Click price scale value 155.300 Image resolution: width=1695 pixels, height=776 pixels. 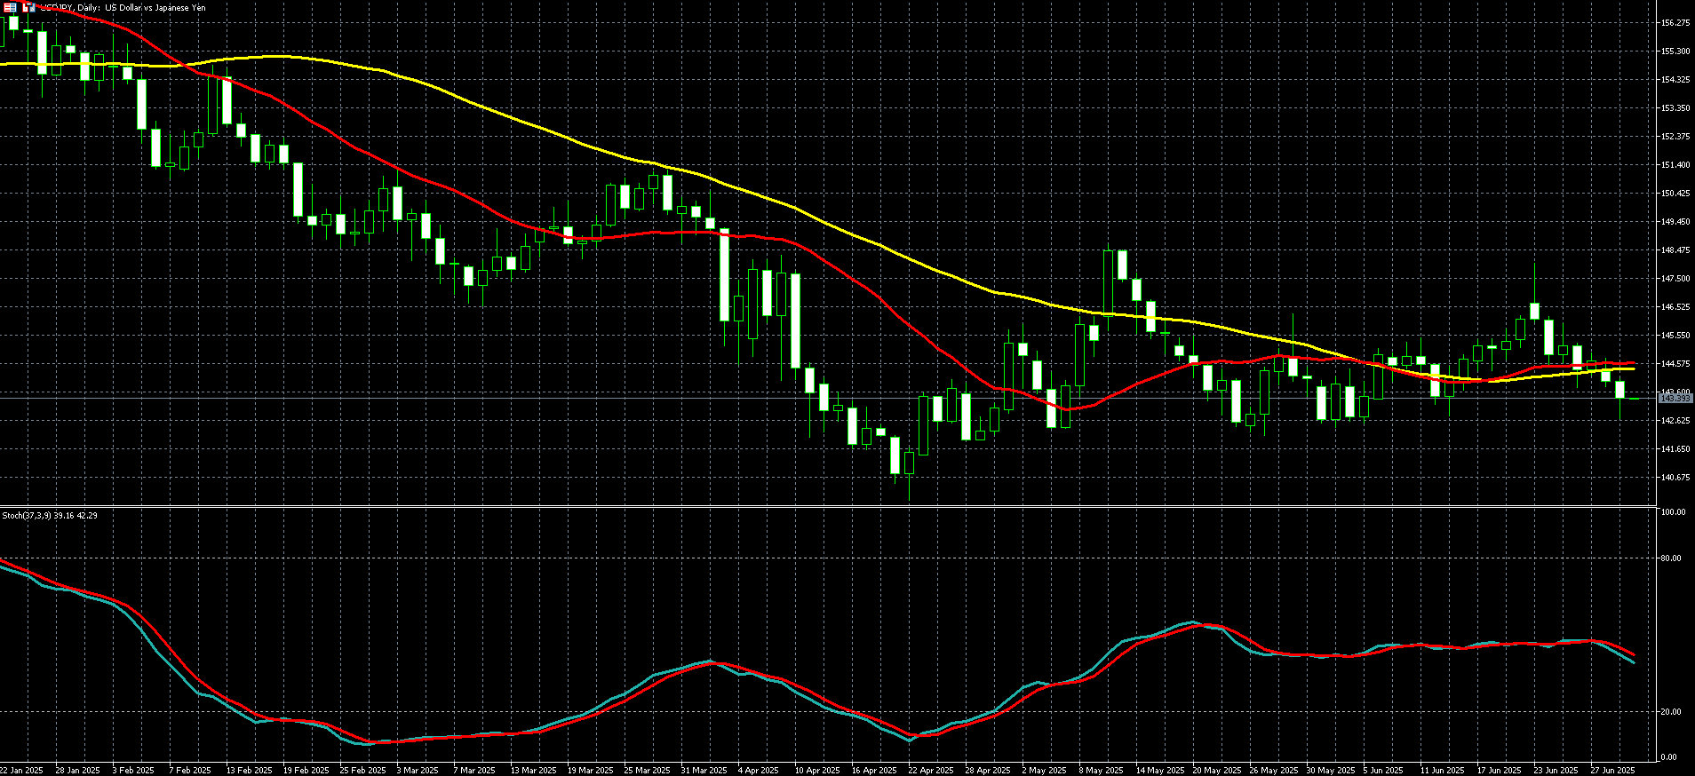click(x=1675, y=51)
